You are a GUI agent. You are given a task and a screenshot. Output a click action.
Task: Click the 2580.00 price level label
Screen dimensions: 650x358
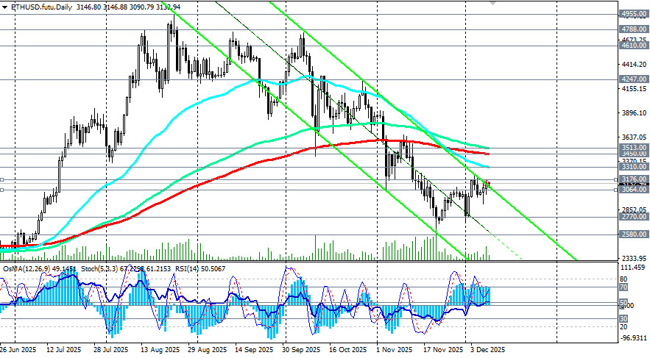click(634, 235)
